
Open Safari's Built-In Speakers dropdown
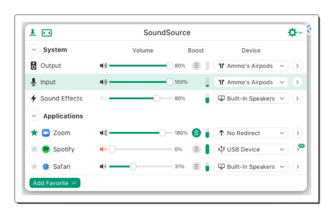coord(251,166)
